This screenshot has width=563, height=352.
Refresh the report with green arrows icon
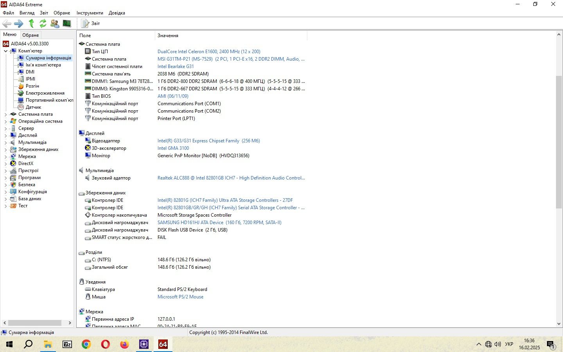[x=43, y=23]
